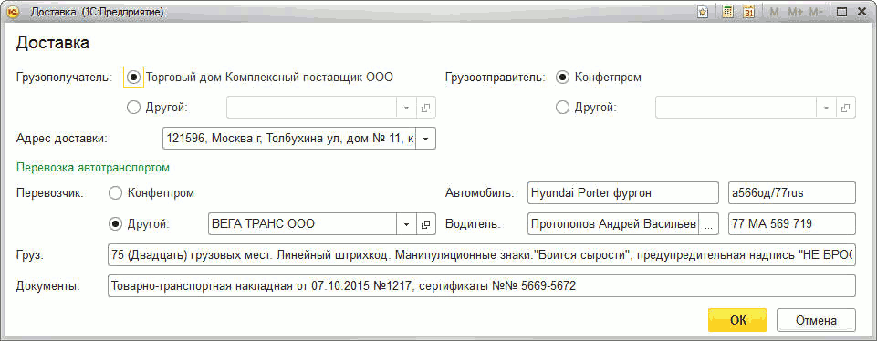
Task: Open the calculator icon in title bar
Action: pos(727,12)
